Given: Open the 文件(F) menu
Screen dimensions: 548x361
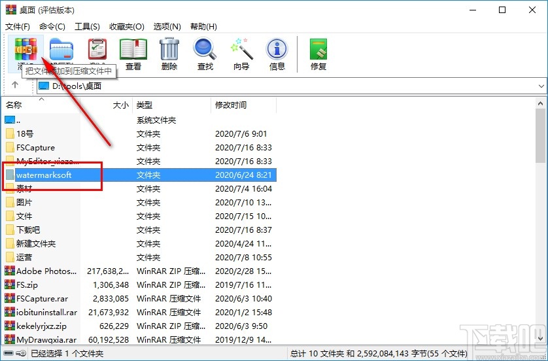Looking at the screenshot, I should coord(18,27).
